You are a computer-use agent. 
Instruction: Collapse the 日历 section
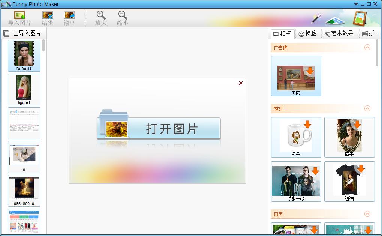point(368,214)
